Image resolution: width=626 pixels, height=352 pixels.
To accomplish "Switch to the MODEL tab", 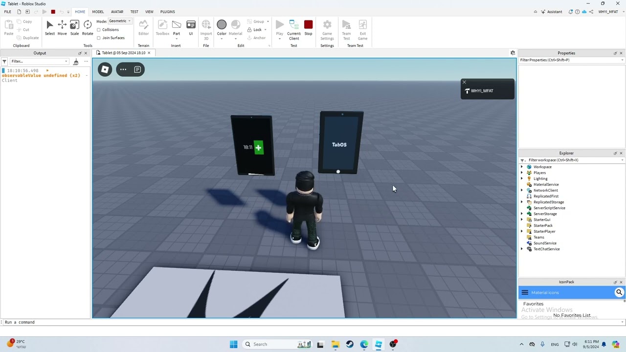I will click(x=98, y=12).
